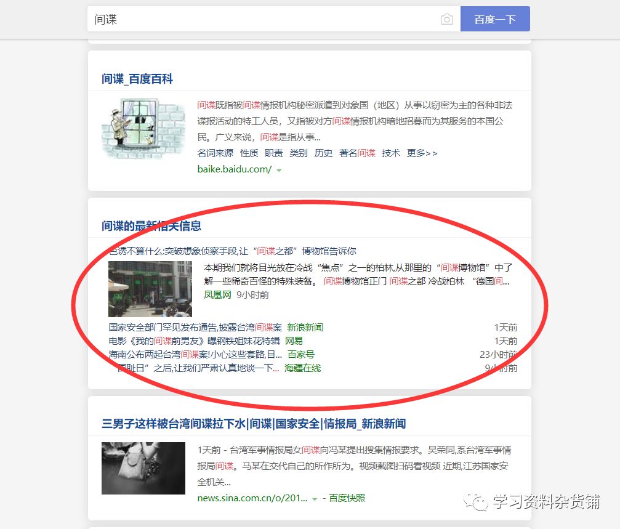The image size is (620, 529).
Task: Open the 技术 sublink
Action: tap(391, 153)
